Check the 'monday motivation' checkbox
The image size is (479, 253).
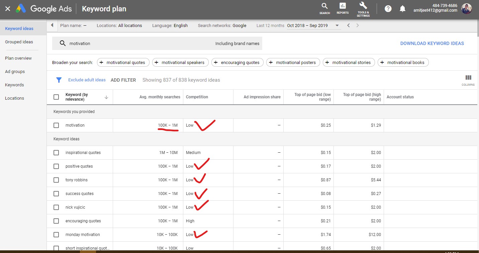(x=56, y=235)
